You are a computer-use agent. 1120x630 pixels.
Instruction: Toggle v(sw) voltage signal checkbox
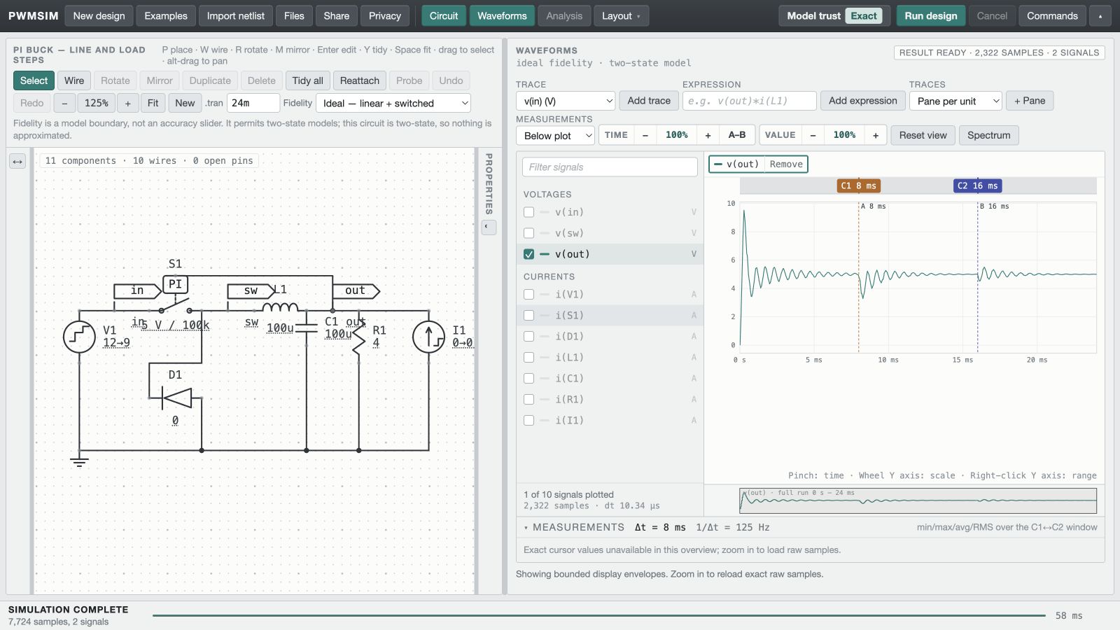(x=528, y=233)
